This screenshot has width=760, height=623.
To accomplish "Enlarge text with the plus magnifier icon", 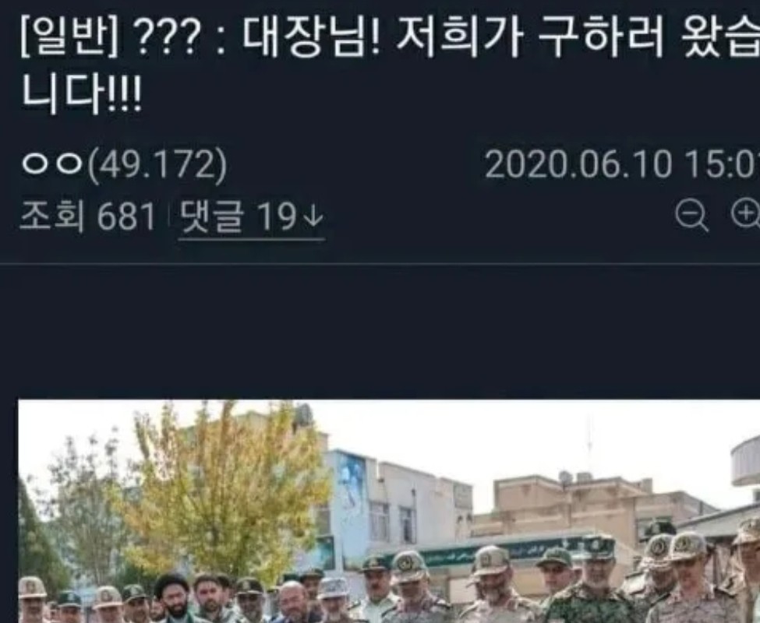I will pos(745,214).
